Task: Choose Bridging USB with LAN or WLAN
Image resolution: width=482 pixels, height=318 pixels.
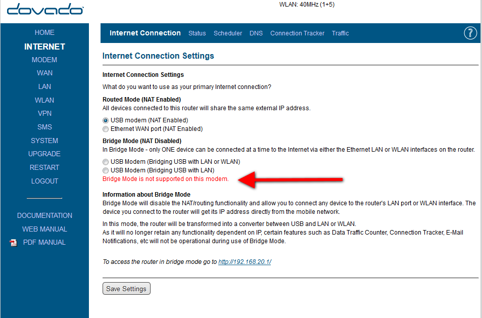Action: (x=106, y=162)
